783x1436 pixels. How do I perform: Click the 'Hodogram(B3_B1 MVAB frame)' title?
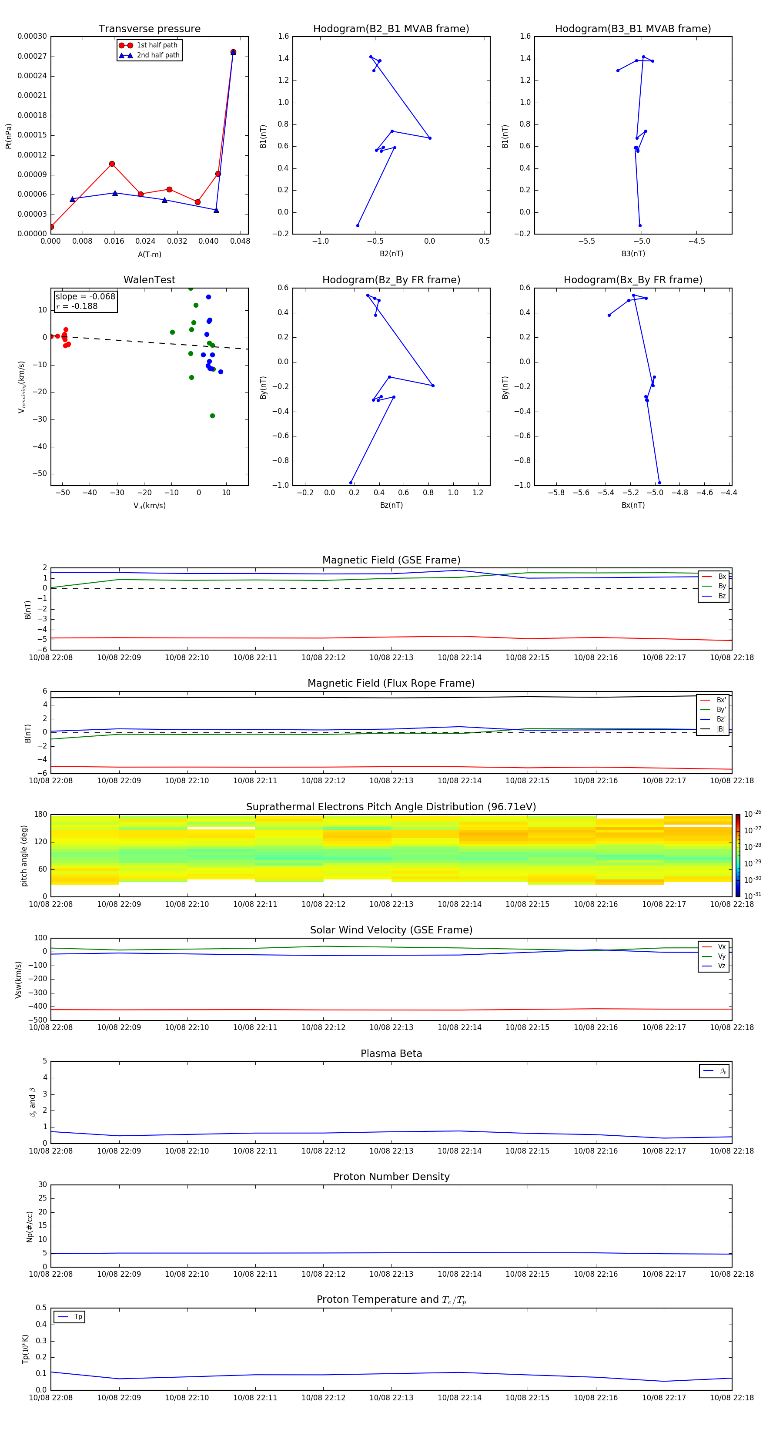click(633, 29)
